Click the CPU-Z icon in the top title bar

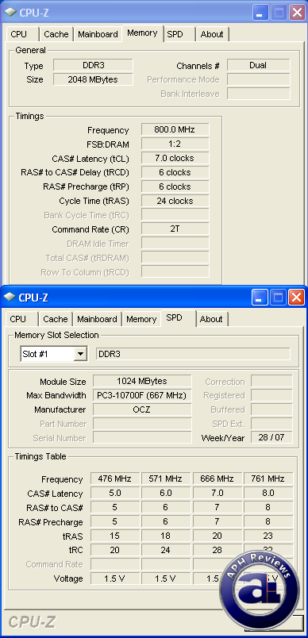[x=10, y=12]
